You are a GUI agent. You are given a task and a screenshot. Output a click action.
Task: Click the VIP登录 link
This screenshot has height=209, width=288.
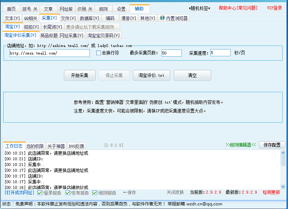coord(275,8)
